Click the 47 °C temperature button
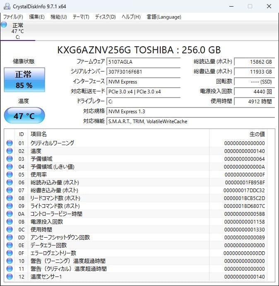The width and height of the screenshot is (279, 286). click(x=24, y=116)
